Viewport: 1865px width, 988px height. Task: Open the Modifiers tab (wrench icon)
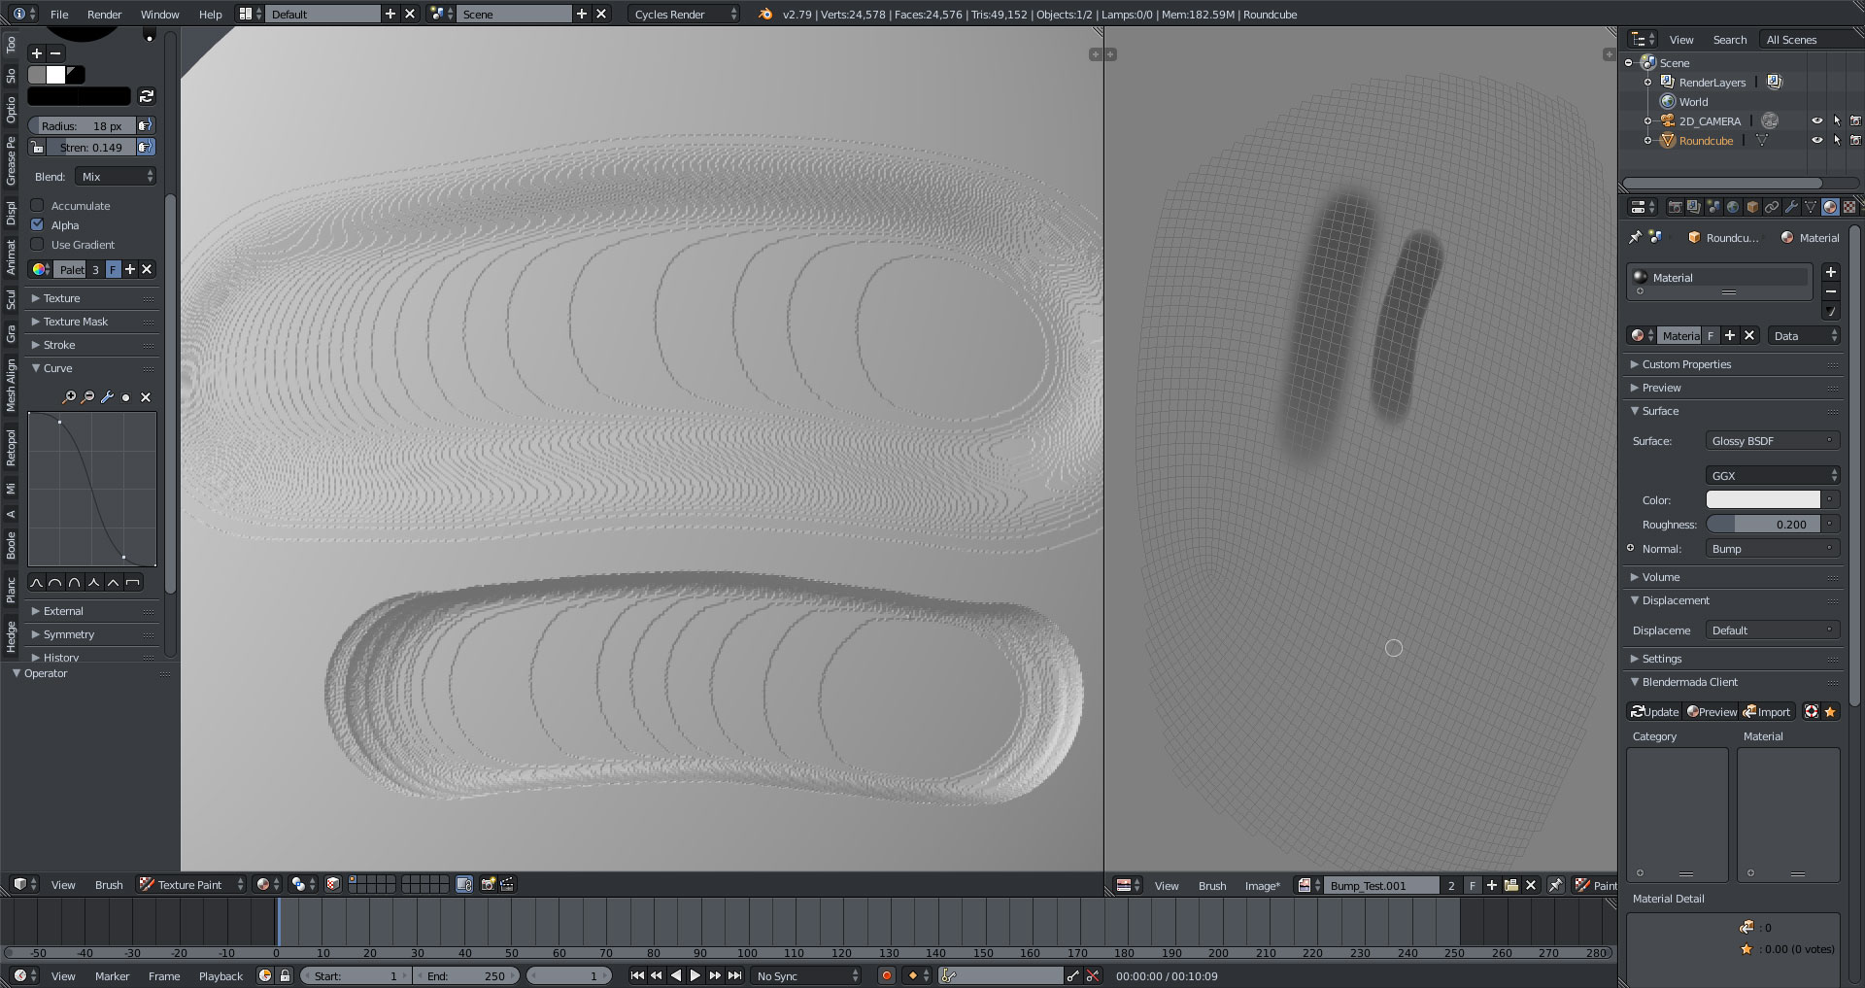[x=1791, y=207]
